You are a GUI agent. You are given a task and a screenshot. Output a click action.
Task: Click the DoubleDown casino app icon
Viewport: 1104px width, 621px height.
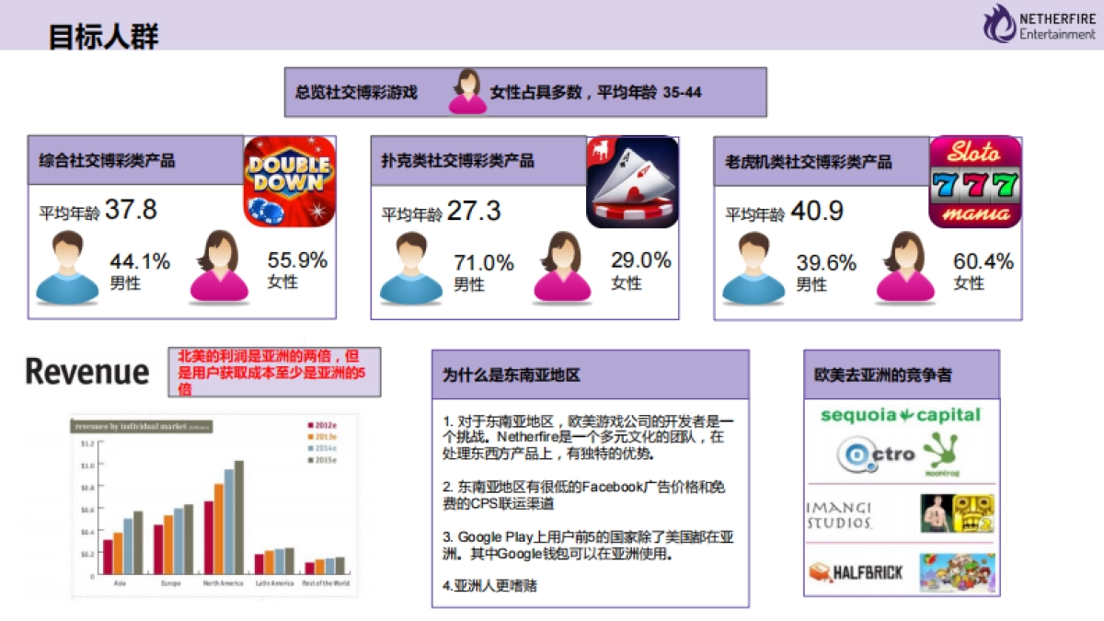[289, 181]
